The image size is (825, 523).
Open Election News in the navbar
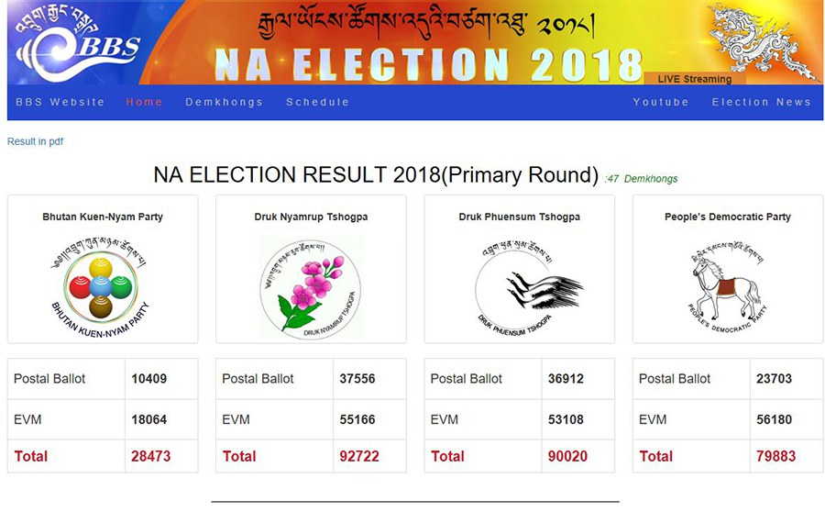(762, 102)
